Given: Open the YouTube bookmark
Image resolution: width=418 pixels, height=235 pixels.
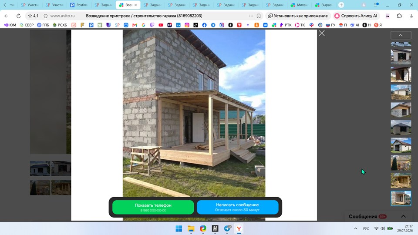Looking at the screenshot, I should pos(161,25).
